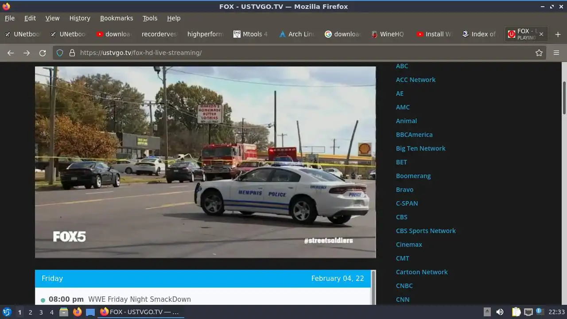
Task: Click the address bar URL
Action: click(x=141, y=53)
